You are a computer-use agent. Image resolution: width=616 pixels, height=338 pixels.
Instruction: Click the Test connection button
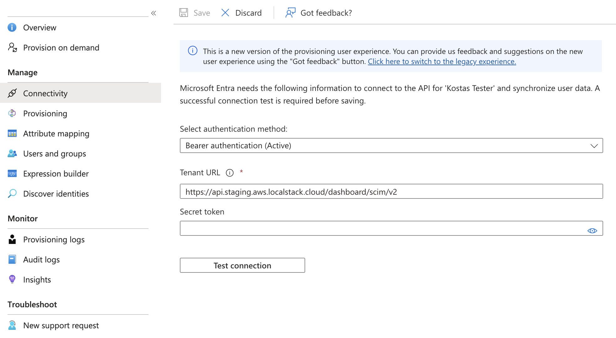[243, 265]
